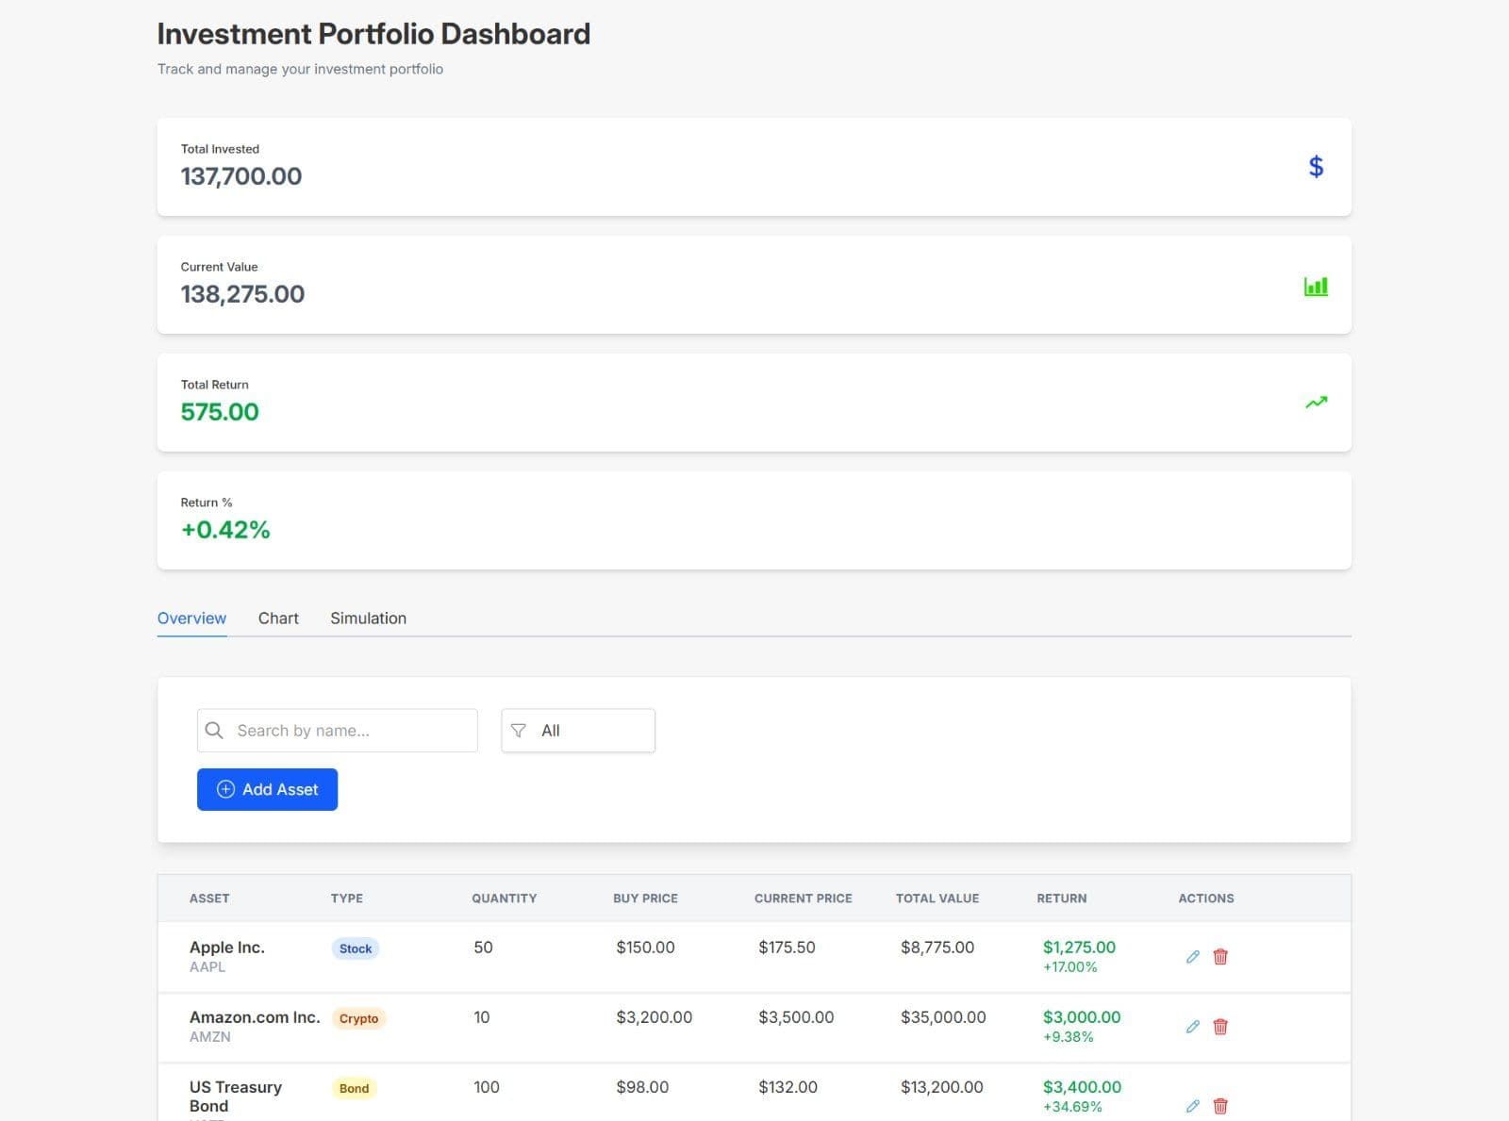
Task: Click the plus-circle icon on Add Asset button
Action: point(225,789)
